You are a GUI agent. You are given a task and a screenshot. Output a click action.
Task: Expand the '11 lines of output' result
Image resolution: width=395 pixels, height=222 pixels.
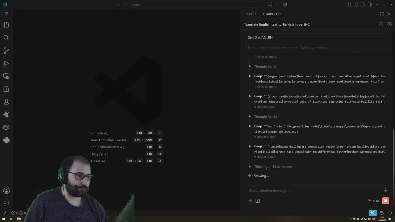point(266,87)
